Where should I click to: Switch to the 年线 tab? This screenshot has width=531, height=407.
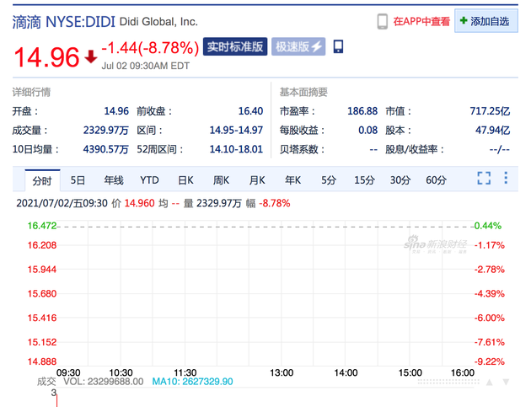(114, 180)
